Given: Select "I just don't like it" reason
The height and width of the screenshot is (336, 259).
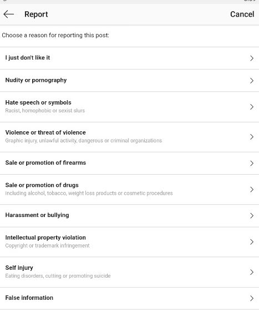Looking at the screenshot, I should coord(130,58).
